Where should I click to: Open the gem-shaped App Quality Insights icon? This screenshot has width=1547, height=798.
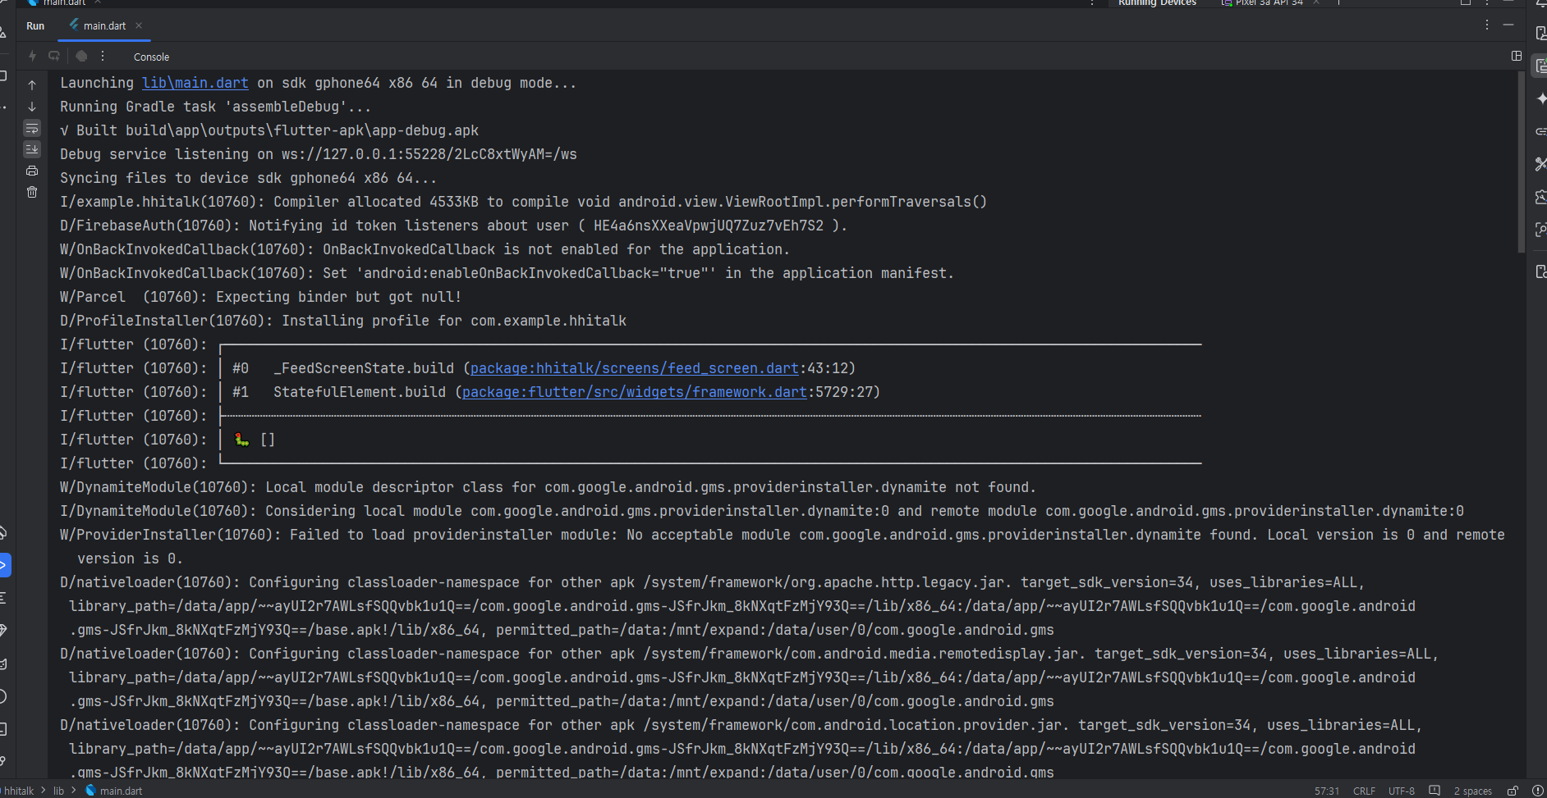(3, 631)
